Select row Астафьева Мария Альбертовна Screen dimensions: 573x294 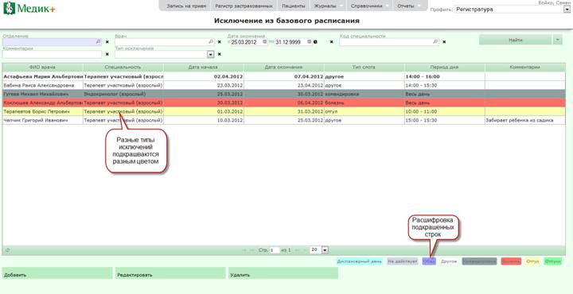point(284,76)
